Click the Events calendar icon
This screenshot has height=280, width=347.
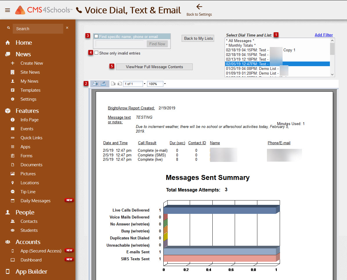(12, 129)
